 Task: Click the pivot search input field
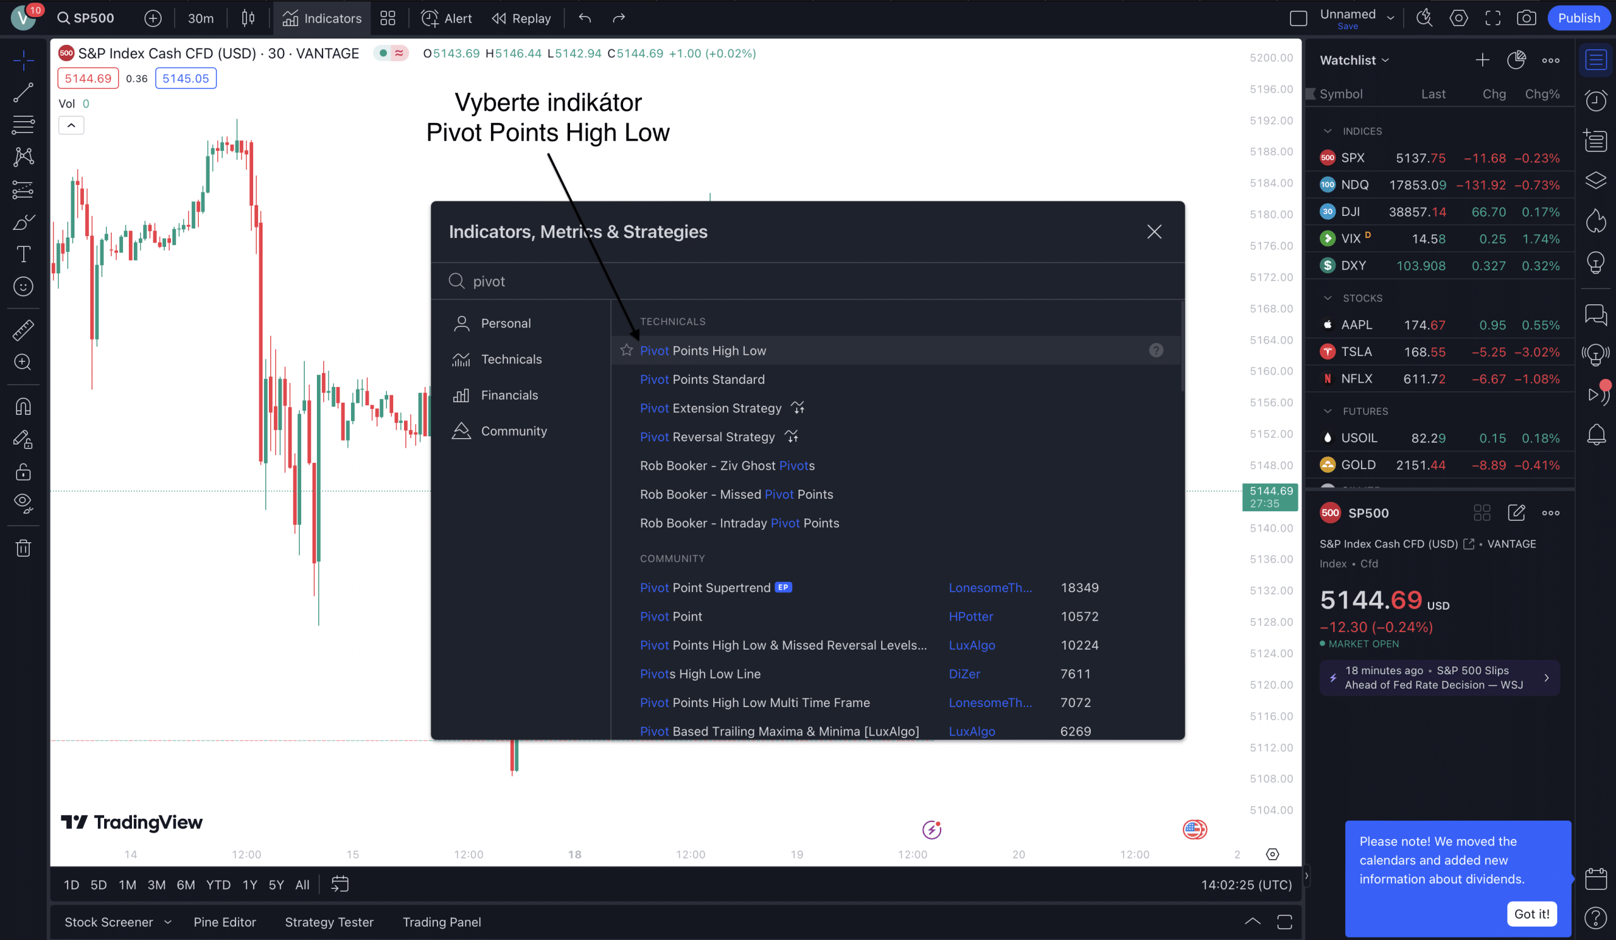click(x=807, y=281)
